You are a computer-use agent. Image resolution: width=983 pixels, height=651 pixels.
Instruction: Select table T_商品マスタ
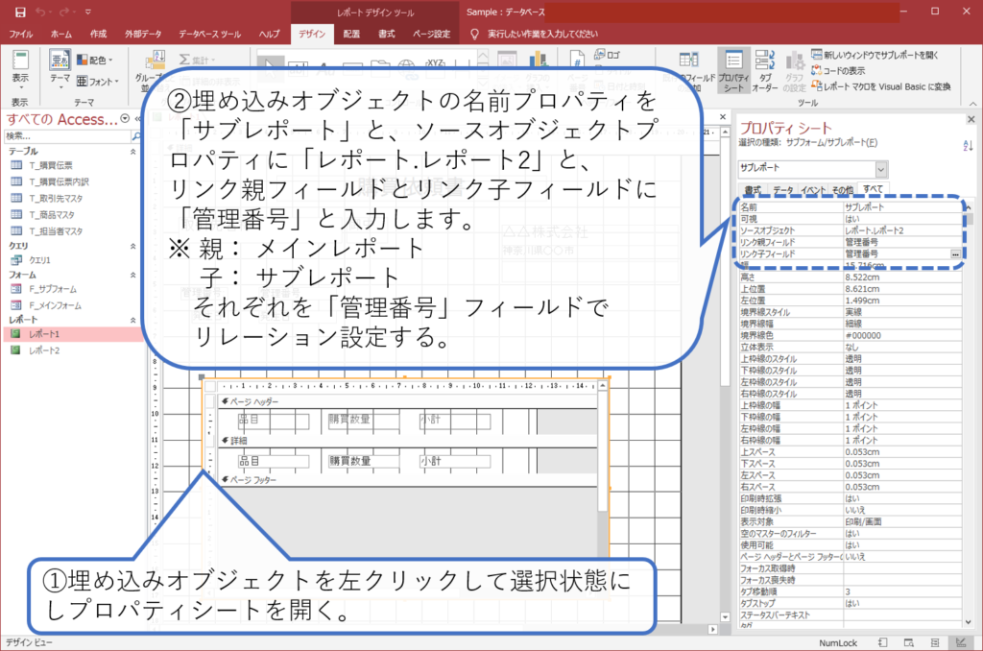52,214
